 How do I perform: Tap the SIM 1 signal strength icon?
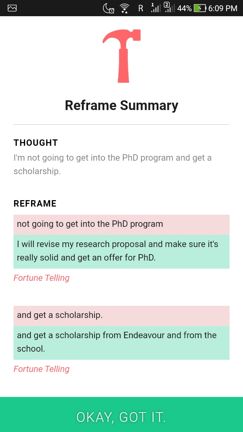(x=155, y=8)
